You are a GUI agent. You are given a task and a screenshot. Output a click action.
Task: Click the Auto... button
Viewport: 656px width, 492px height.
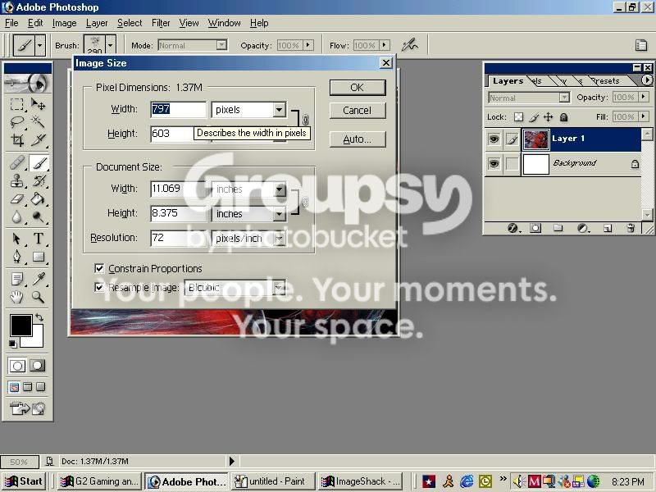tap(358, 139)
